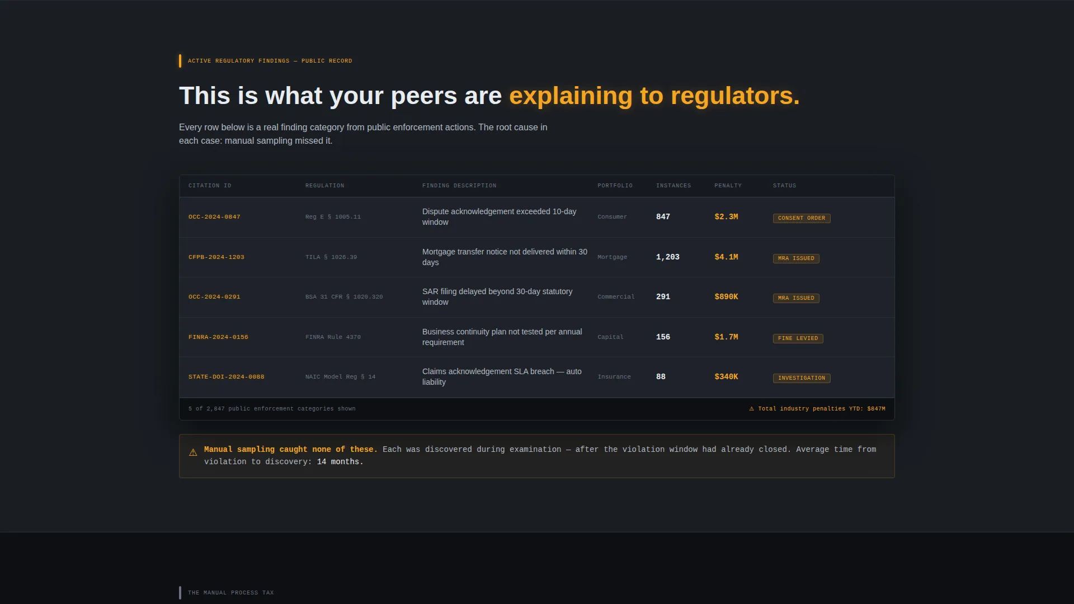Click the Dispute acknowledgement finding description

click(x=499, y=217)
